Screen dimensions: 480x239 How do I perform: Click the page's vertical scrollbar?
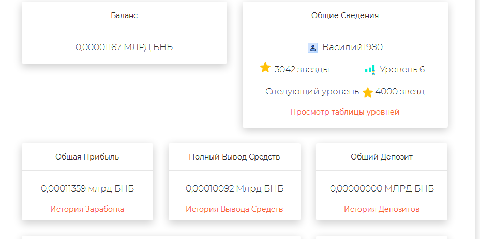point(477,120)
